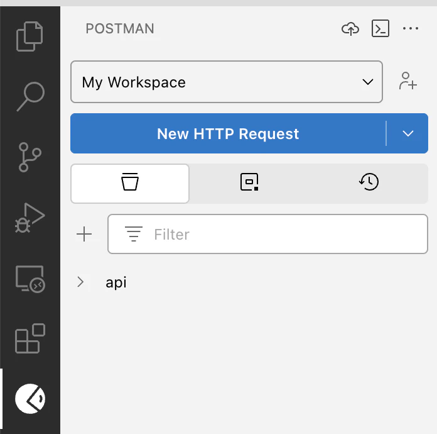Image resolution: width=437 pixels, height=434 pixels.
Task: Click the filter lines icon inside the Filter box
Action: tap(134, 234)
